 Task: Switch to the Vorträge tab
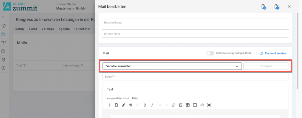pos(47,29)
